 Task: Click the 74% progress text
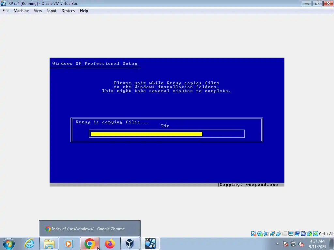coord(165,126)
